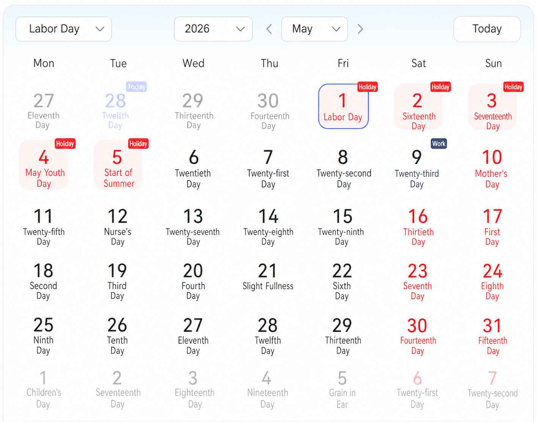Open the Labor Day holiday dropdown

(x=64, y=29)
